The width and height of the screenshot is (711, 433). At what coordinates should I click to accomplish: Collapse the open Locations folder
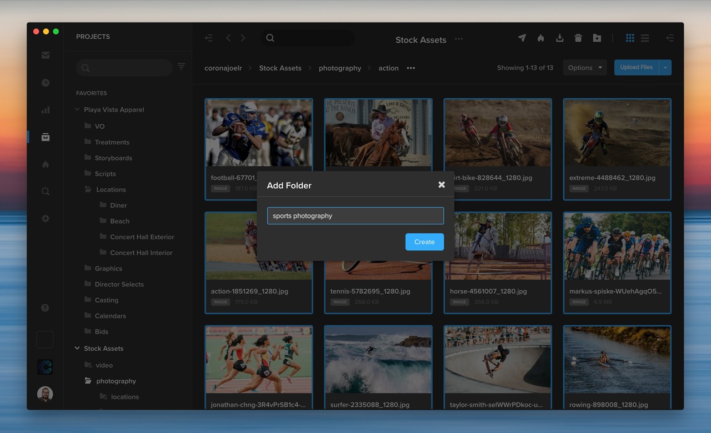tap(88, 189)
